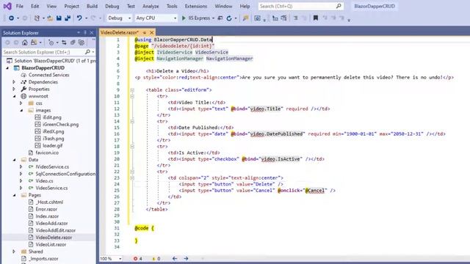Click Collapse All icon in Solution Explorer
Screen dimensions: 470x264
click(73, 43)
